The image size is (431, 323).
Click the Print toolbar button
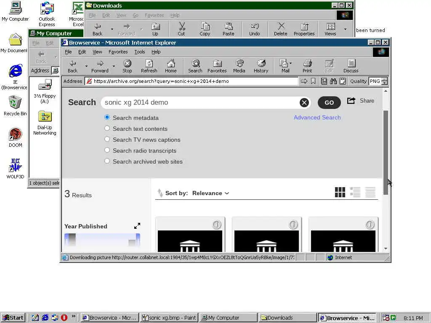307,66
